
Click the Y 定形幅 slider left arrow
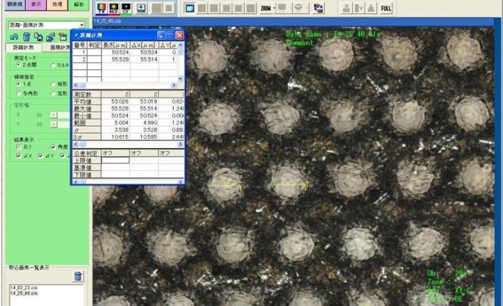tap(54, 124)
